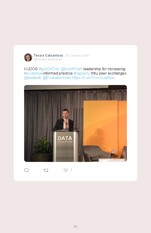Screen dimensions: 151x233
Task: Open @NickRHart mention link
Action: click(71, 69)
